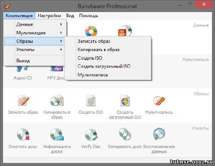Open the Настройки menu
This screenshot has height=166, width=215.
pos(49,15)
